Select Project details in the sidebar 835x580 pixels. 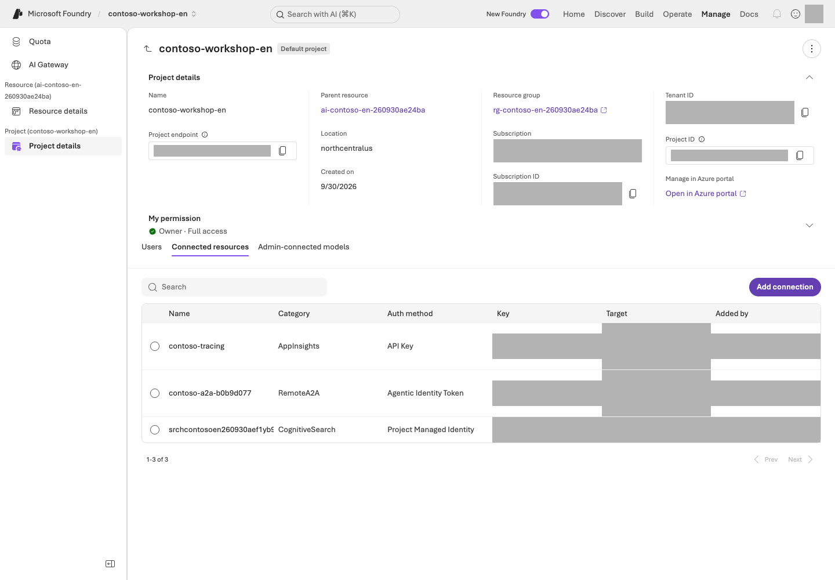(x=63, y=146)
